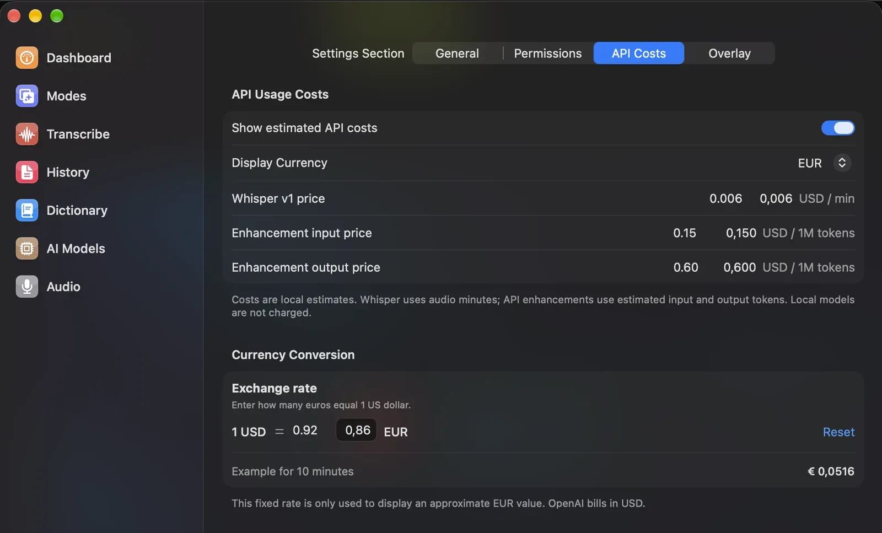Click the 0.006 default Whisper price
Screen dimensions: 882x533
pyautogui.click(x=725, y=198)
